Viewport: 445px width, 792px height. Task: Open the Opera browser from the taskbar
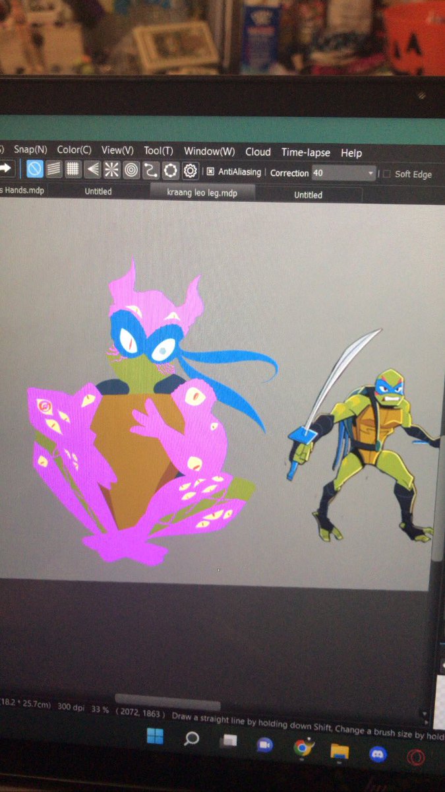pos(416,757)
